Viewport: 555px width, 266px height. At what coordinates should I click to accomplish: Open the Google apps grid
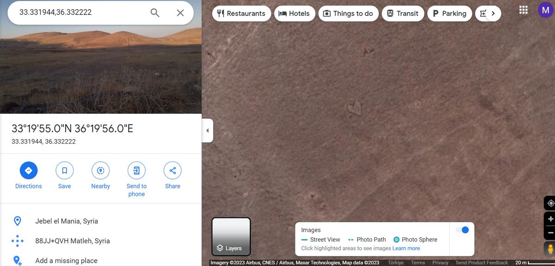coord(524,10)
